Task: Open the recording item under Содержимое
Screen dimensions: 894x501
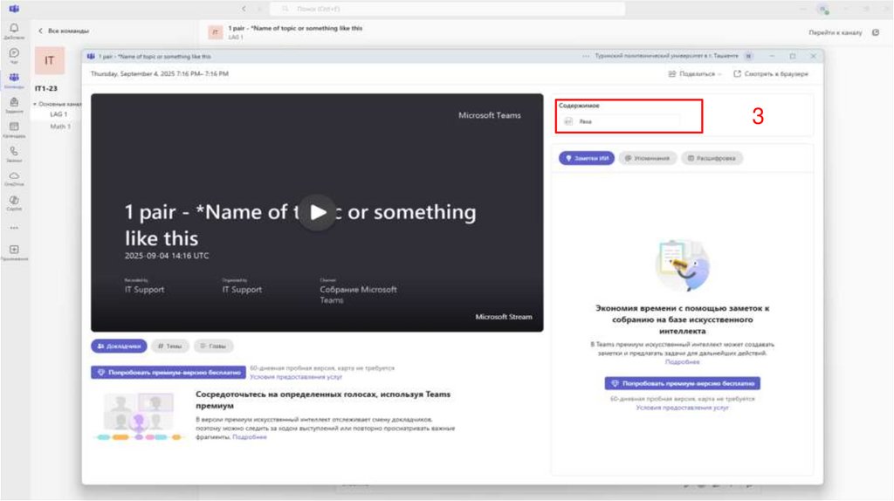Action: (621, 121)
